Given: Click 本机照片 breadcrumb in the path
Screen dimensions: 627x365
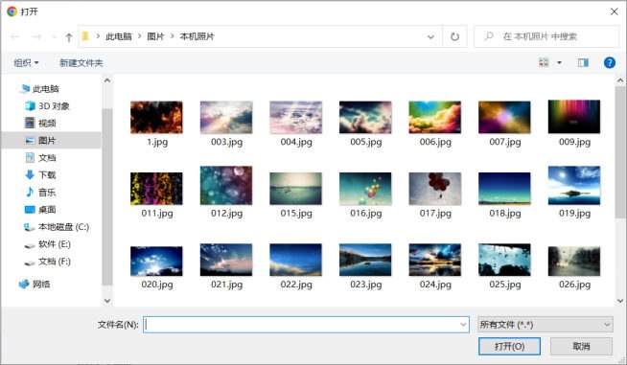Looking at the screenshot, I should point(197,36).
